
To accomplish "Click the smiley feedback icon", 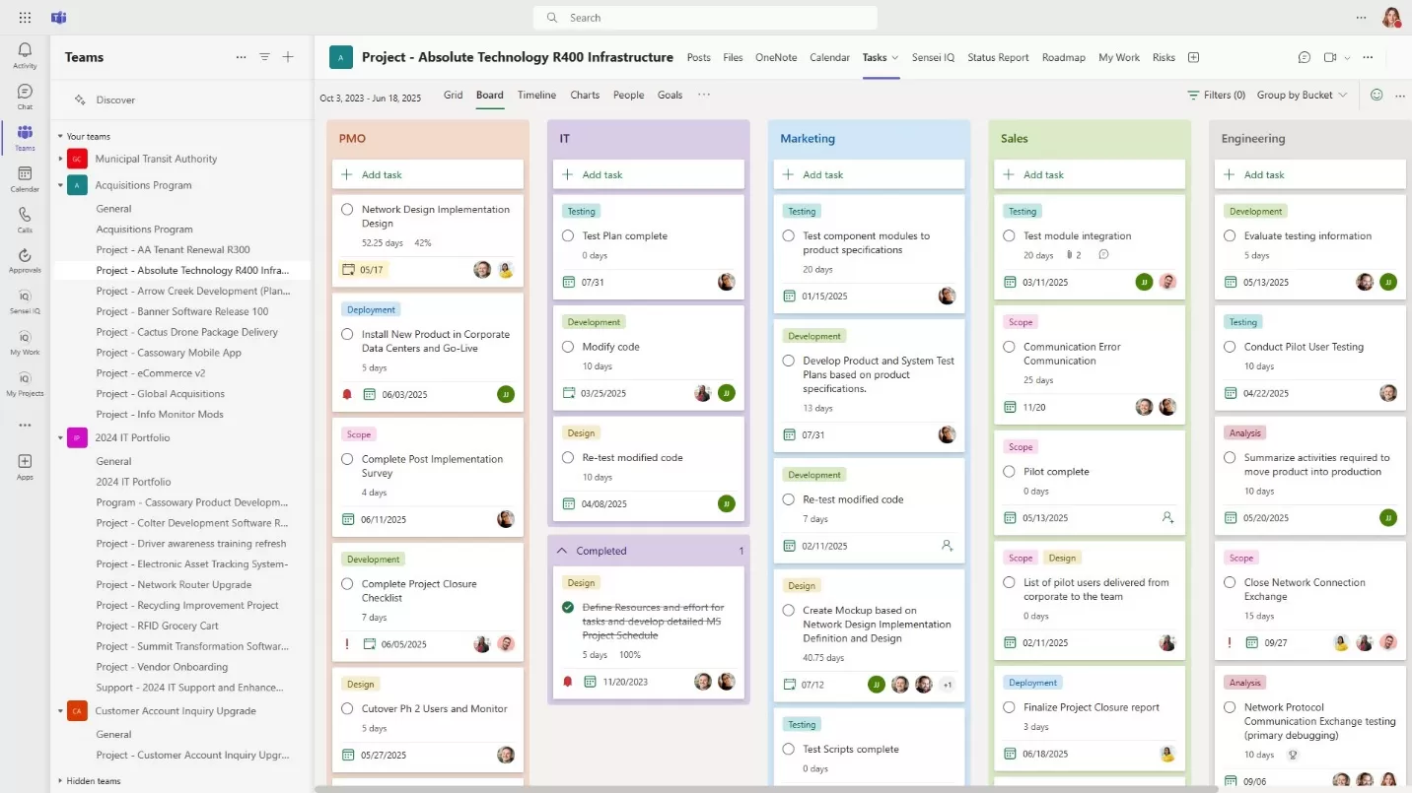I will tap(1377, 95).
